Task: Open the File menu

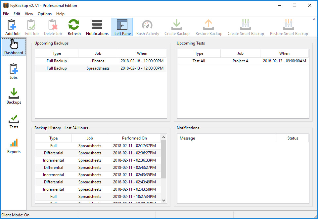Action: [x=6, y=14]
